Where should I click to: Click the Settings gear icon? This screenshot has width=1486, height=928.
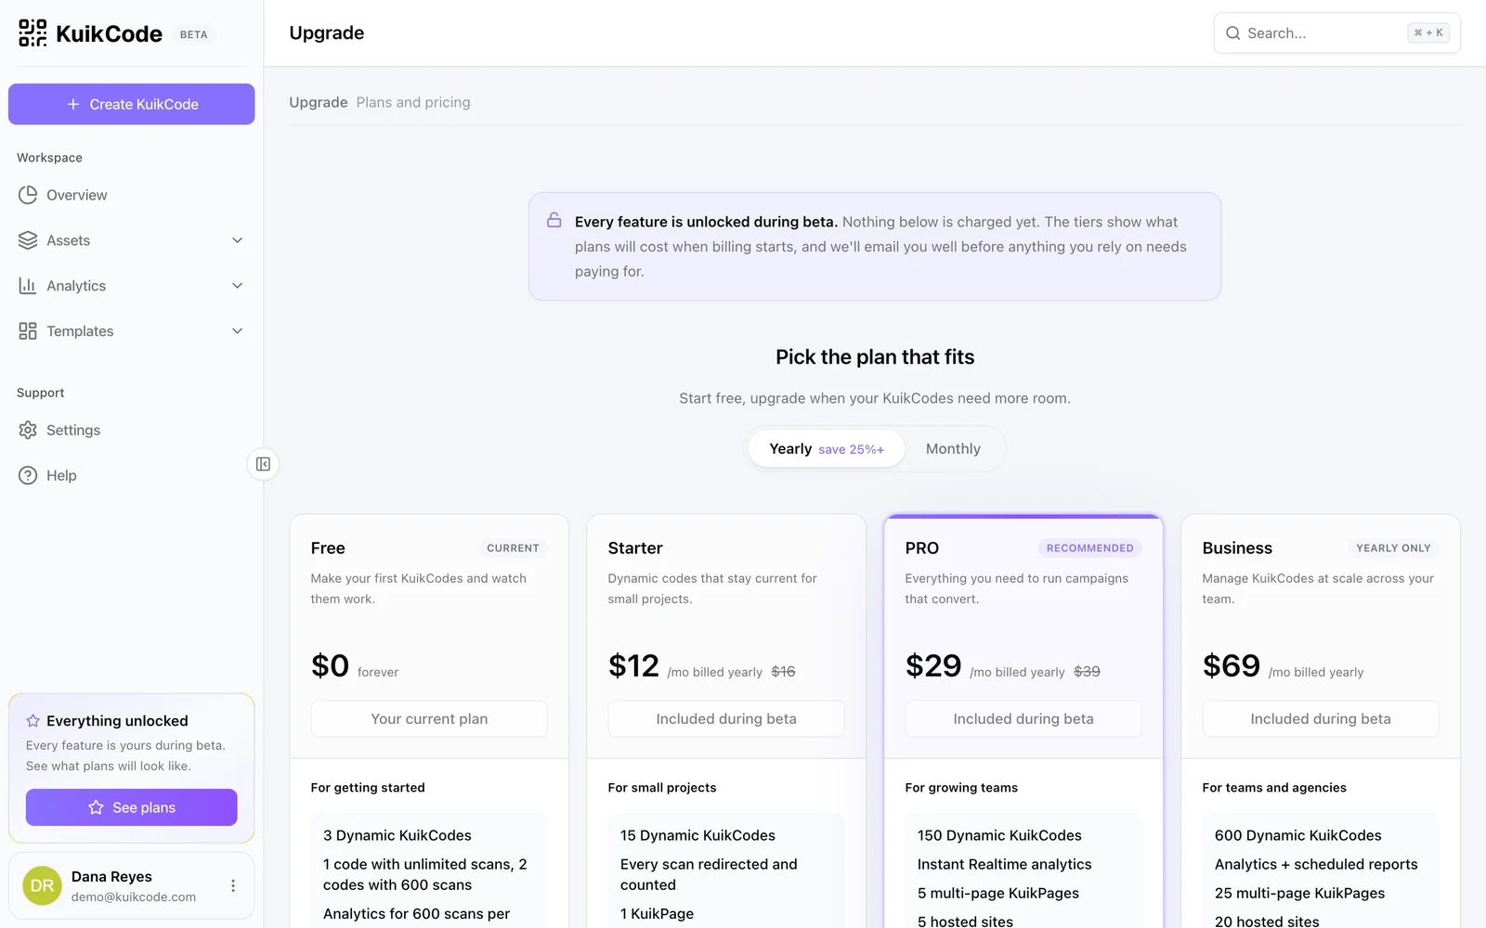(x=28, y=430)
